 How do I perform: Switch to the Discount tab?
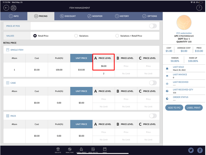[x=68, y=16]
